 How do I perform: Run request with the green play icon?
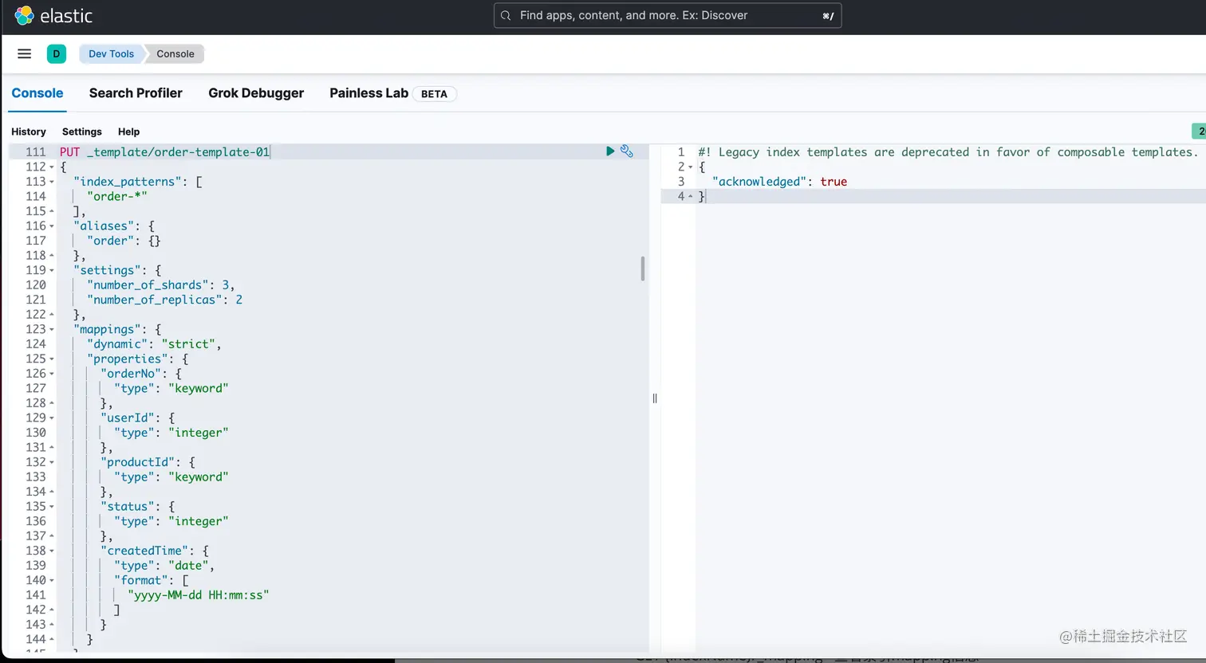[x=610, y=151]
